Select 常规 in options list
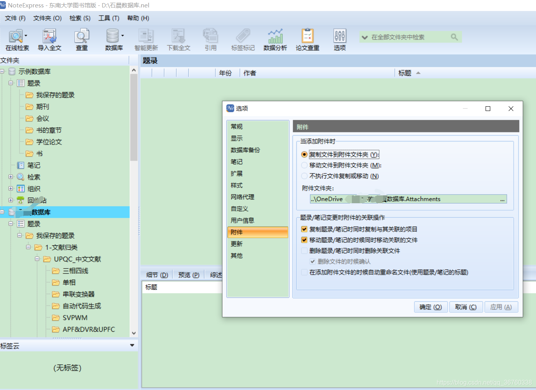This screenshot has height=390, width=536. pyautogui.click(x=258, y=127)
